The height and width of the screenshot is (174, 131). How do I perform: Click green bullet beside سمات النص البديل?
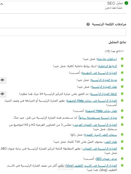[122, 135]
